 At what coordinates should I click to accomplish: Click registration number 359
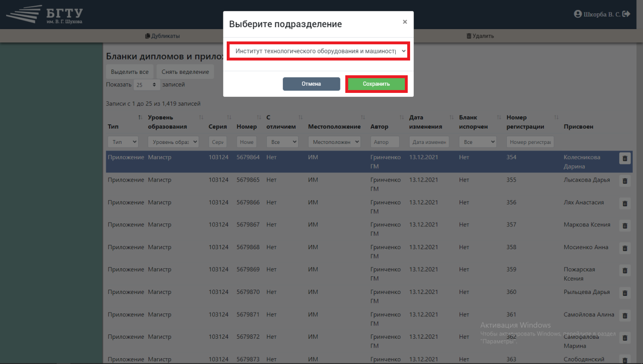click(x=511, y=269)
